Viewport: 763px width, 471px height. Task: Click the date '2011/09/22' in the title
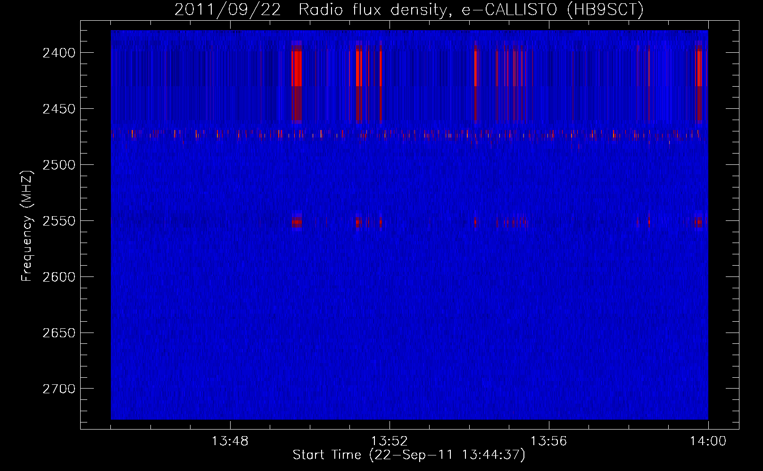pos(228,9)
